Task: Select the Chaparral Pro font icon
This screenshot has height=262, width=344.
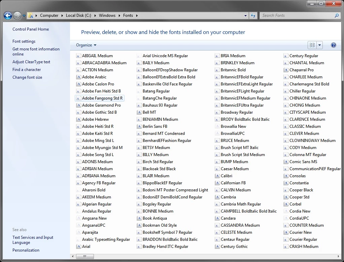Action: pyautogui.click(x=286, y=70)
